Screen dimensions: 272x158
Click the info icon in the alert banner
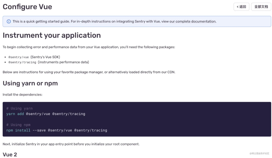coord(9,21)
